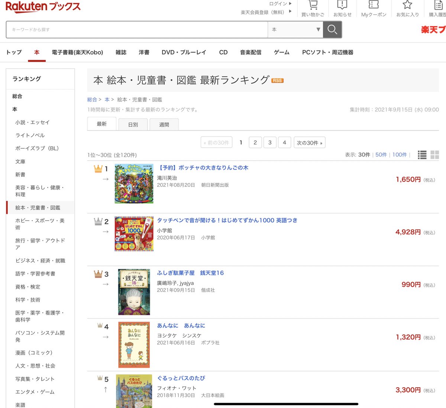
Task: Click the magnifier search button
Action: [332, 30]
